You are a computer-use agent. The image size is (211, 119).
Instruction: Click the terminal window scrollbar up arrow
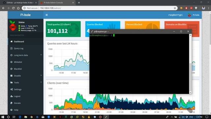tap(191, 35)
